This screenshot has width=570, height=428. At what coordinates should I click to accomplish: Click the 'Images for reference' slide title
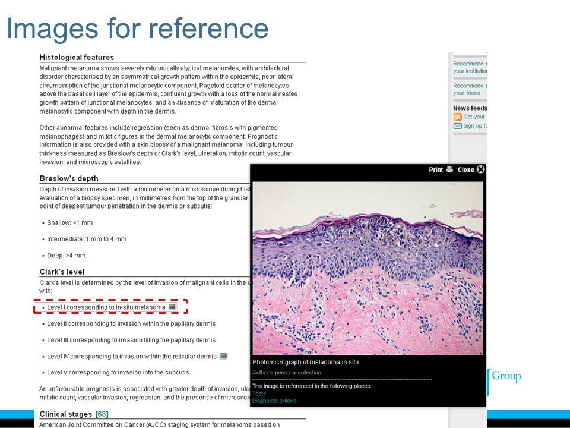click(138, 28)
